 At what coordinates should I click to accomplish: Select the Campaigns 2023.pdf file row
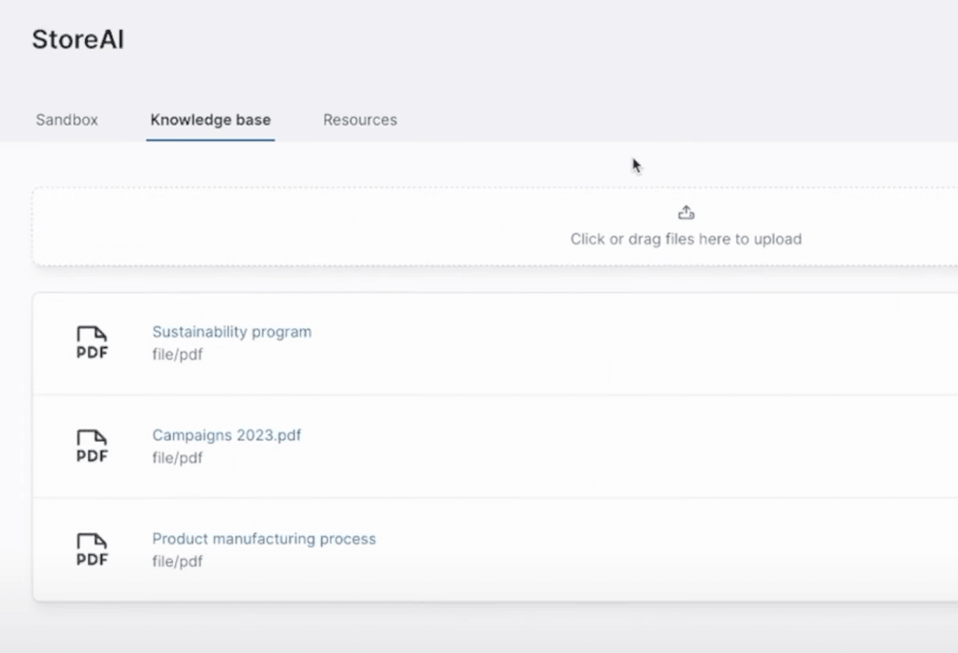click(x=561, y=447)
